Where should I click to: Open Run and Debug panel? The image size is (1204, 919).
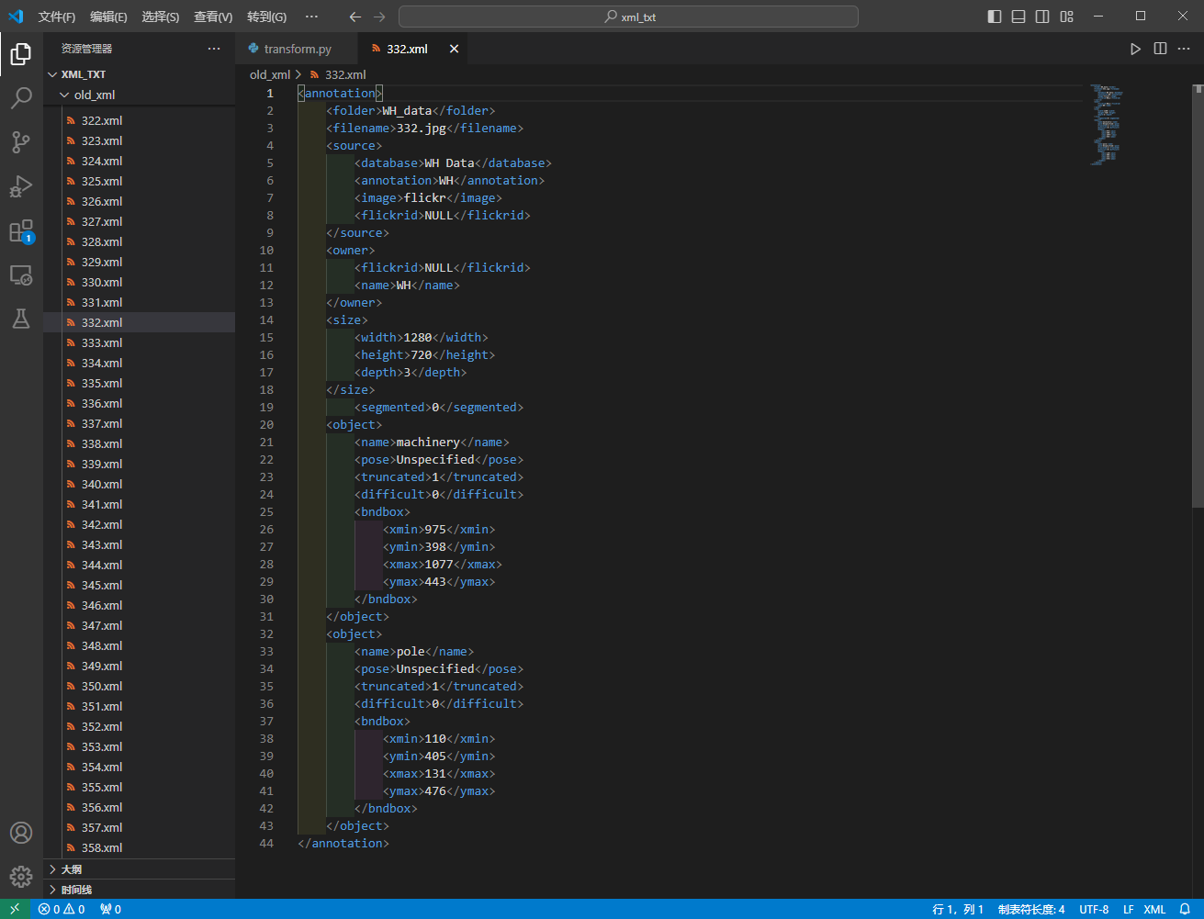click(21, 186)
